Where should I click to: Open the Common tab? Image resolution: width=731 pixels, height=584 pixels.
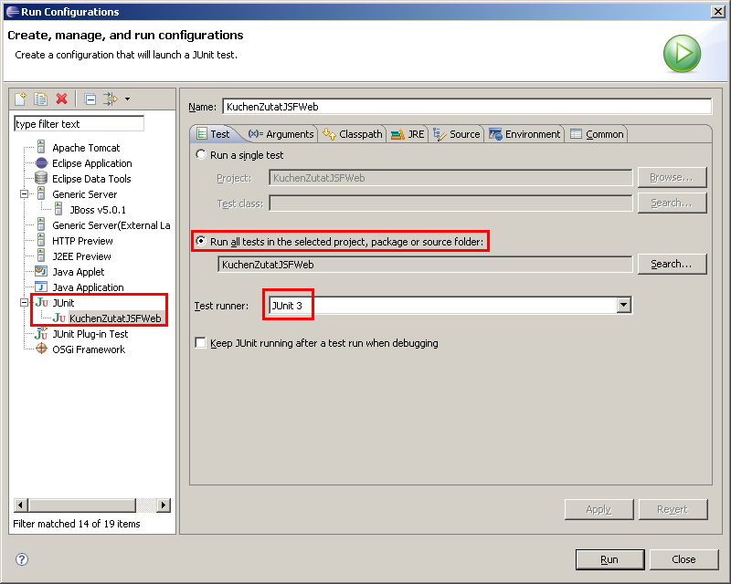pos(597,134)
